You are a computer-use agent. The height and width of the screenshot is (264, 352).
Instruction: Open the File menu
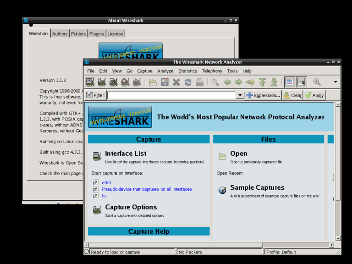point(91,71)
